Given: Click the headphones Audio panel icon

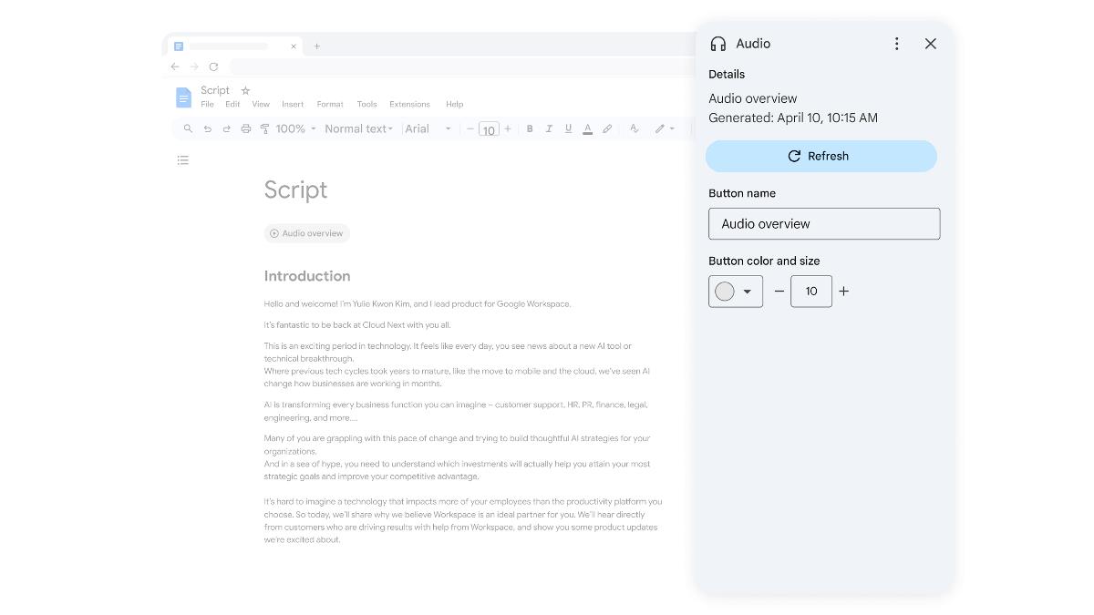Looking at the screenshot, I should coord(719,43).
